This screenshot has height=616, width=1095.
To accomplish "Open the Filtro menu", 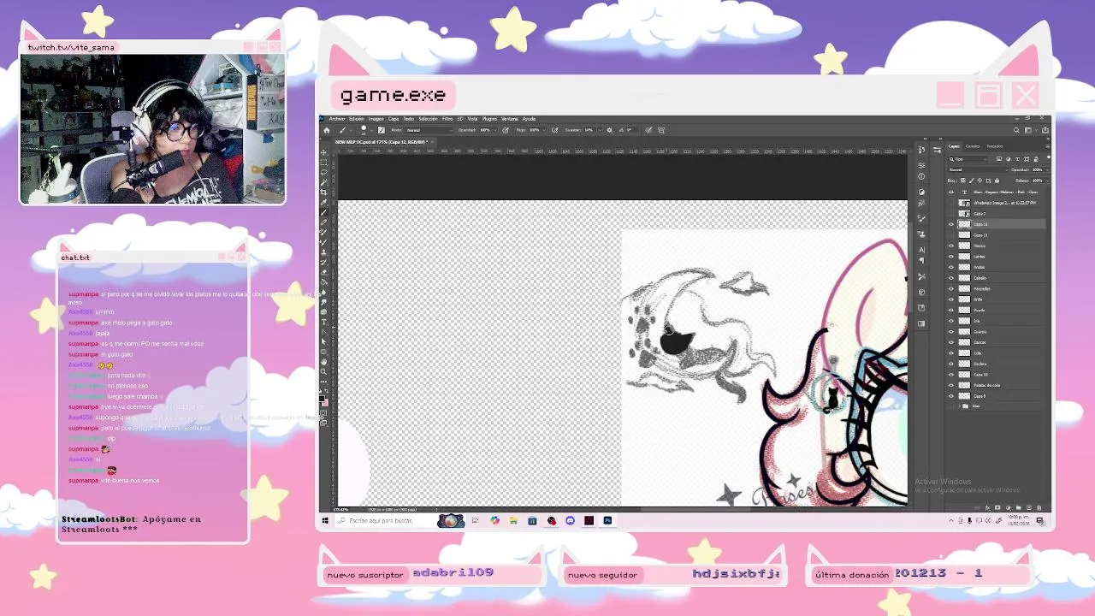I will pos(447,119).
